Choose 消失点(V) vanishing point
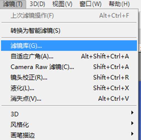Screen dimensions: 141x140 (x=69, y=99)
